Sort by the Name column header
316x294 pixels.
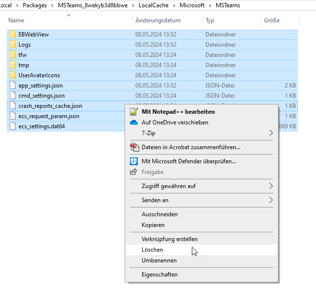[17, 20]
